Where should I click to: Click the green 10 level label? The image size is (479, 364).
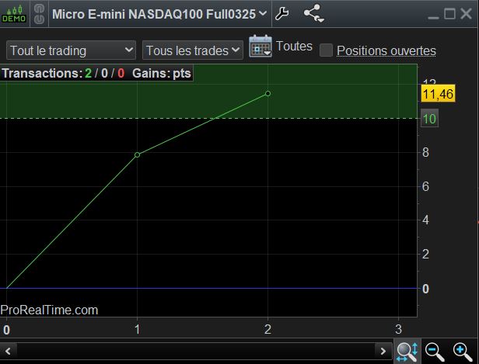(x=429, y=119)
